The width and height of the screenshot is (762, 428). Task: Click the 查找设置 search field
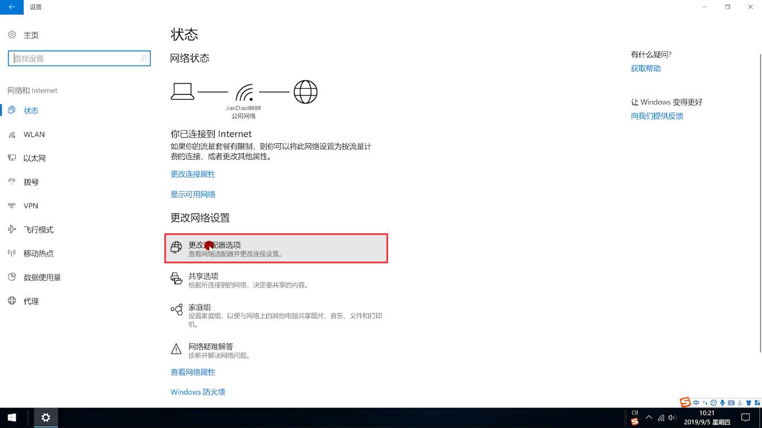click(x=79, y=58)
